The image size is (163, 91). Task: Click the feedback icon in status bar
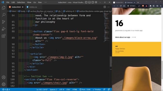pos(104,89)
